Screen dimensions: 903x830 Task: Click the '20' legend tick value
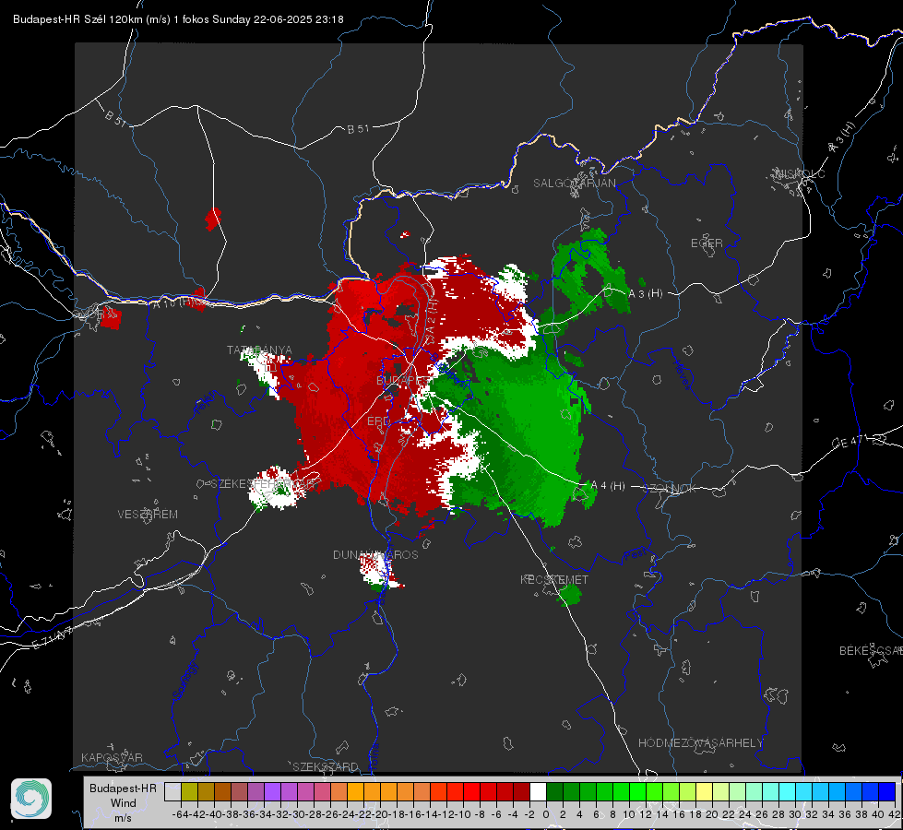tap(712, 814)
